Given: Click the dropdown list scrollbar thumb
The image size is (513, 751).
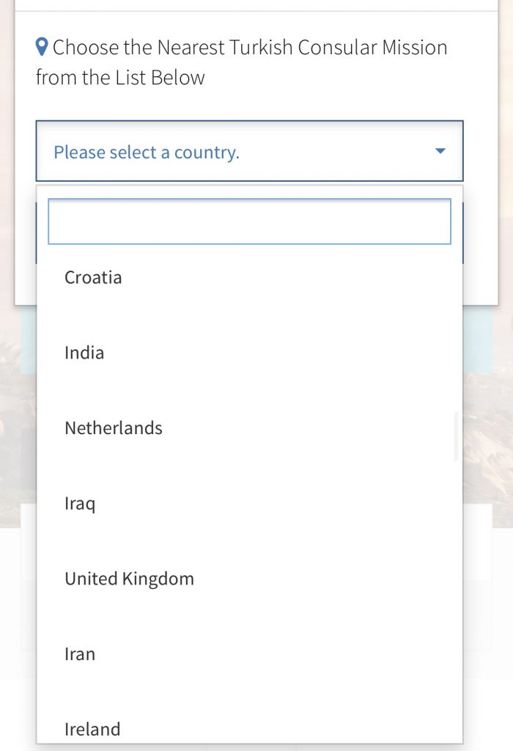Looking at the screenshot, I should pos(456,436).
